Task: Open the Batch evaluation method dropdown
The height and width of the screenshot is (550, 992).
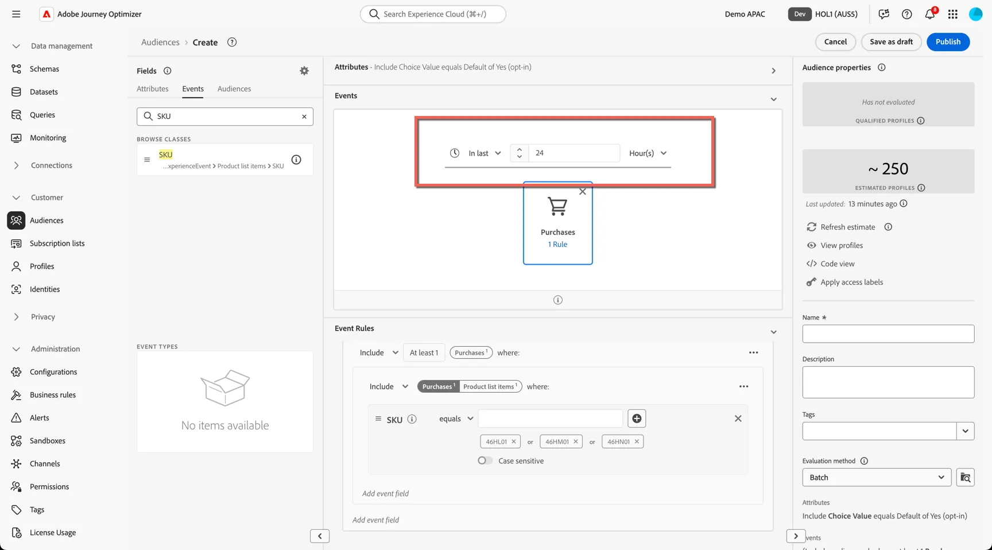Action: coord(877,477)
